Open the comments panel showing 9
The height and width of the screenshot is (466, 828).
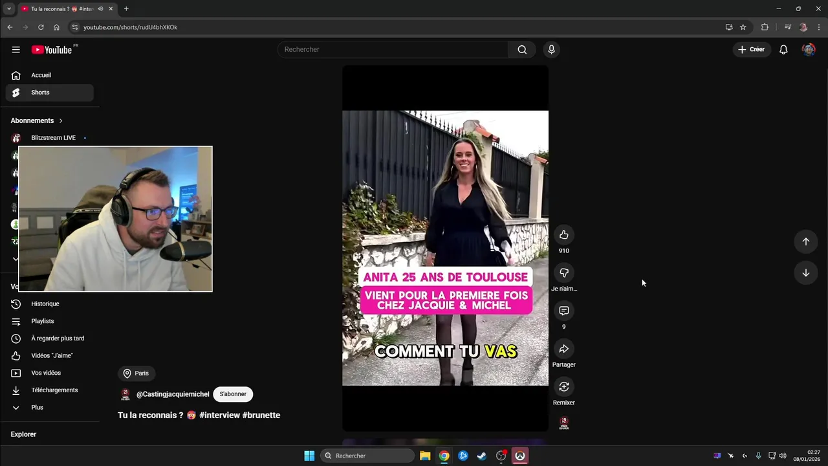click(x=564, y=311)
